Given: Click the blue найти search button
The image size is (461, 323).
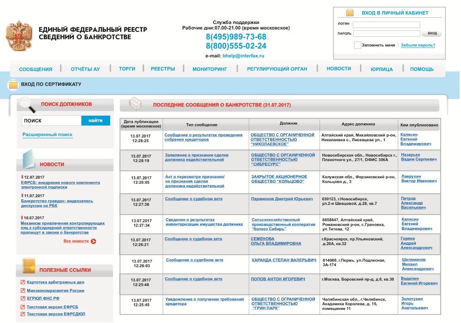Looking at the screenshot, I should [x=95, y=120].
